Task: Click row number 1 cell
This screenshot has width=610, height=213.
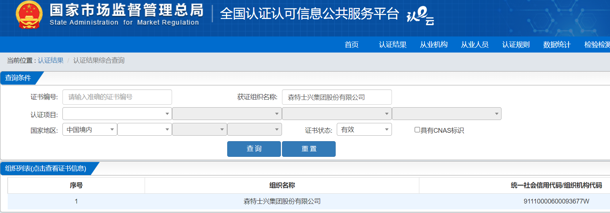Action: click(76, 201)
